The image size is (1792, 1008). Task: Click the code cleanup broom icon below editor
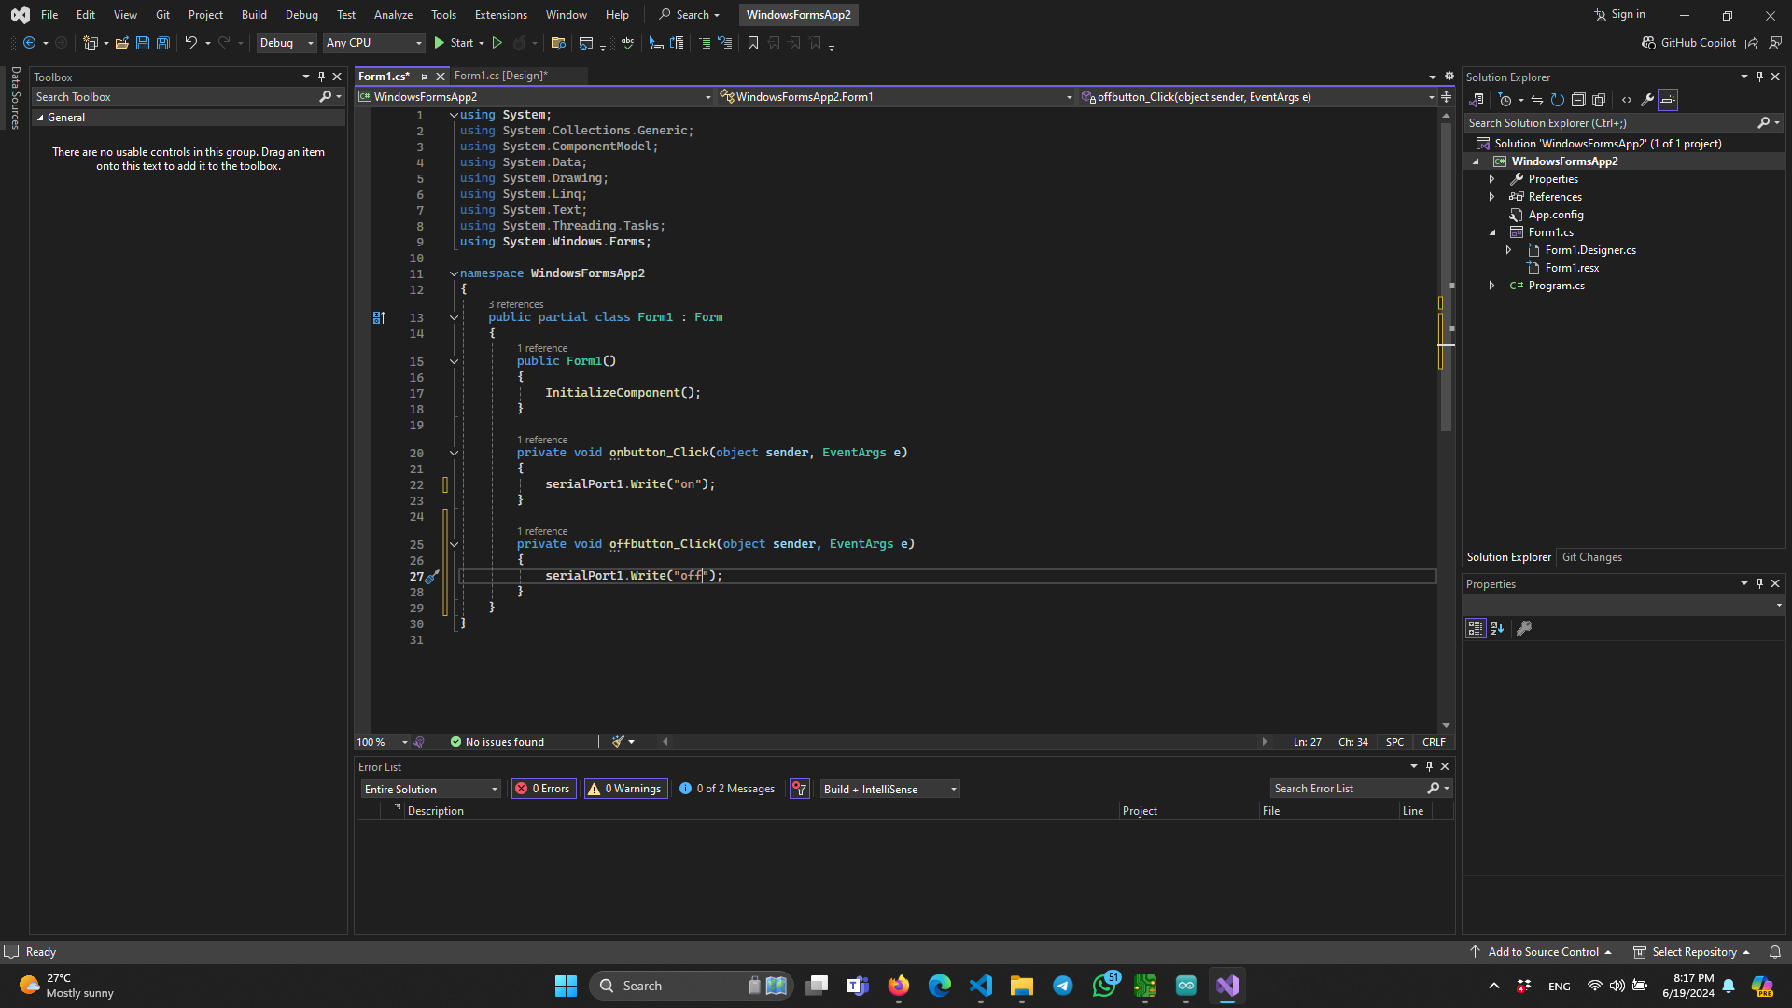[618, 742]
